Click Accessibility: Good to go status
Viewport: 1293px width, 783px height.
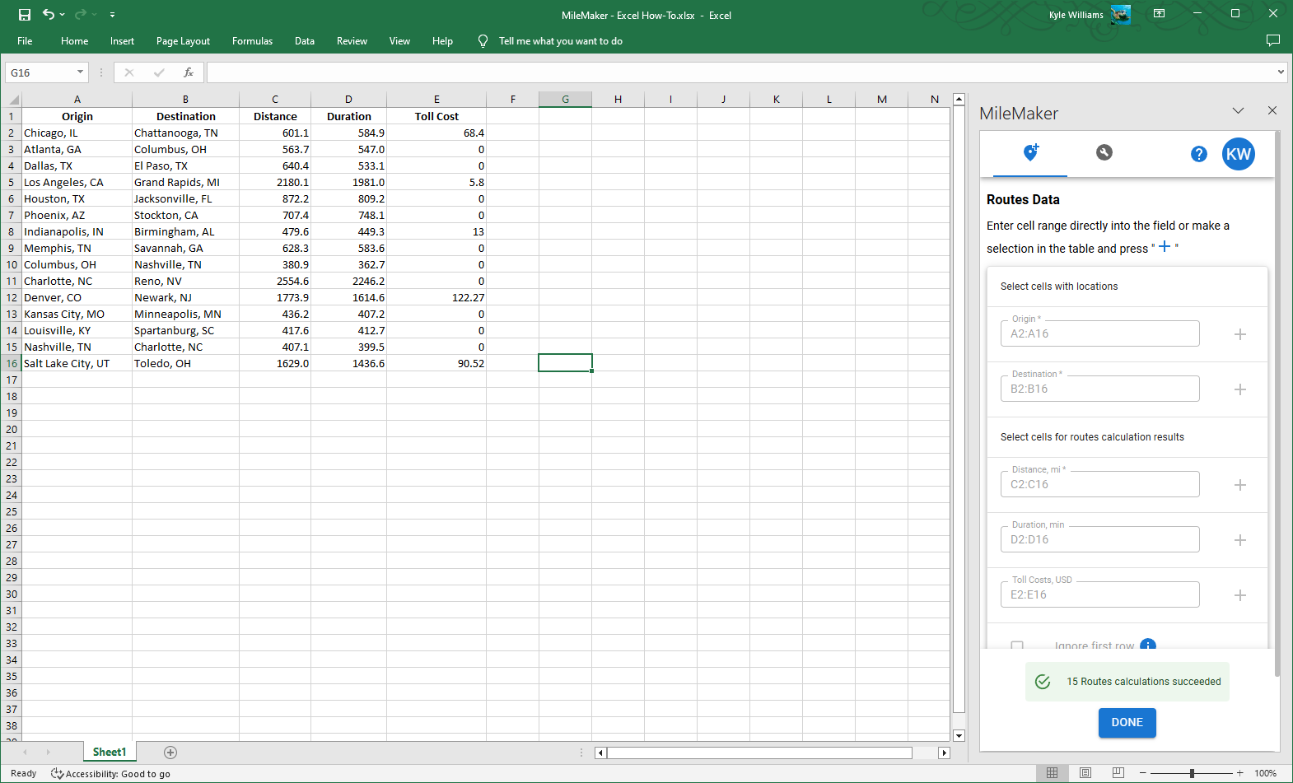(110, 774)
